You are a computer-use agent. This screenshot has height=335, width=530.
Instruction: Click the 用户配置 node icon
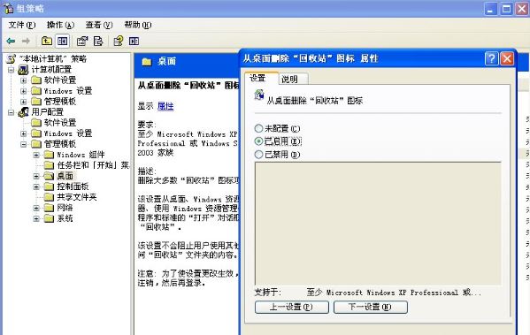(23, 111)
